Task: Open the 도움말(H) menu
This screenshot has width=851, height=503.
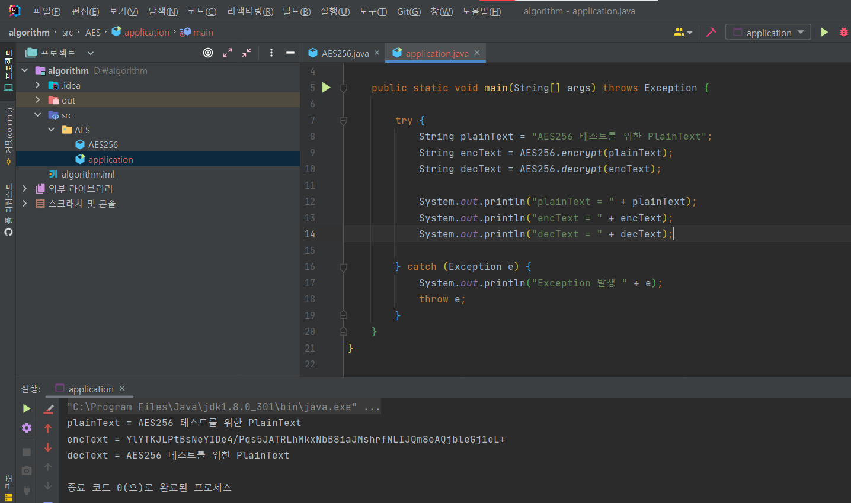Action: point(482,11)
